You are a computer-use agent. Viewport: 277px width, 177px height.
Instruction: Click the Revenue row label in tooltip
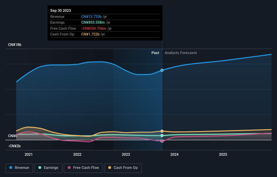tap(57, 17)
